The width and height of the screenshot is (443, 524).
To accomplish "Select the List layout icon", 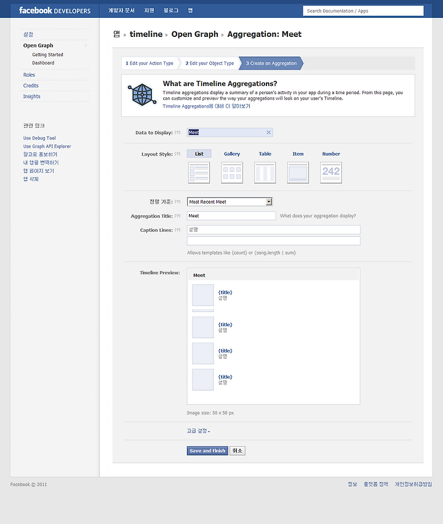I will coord(199,173).
